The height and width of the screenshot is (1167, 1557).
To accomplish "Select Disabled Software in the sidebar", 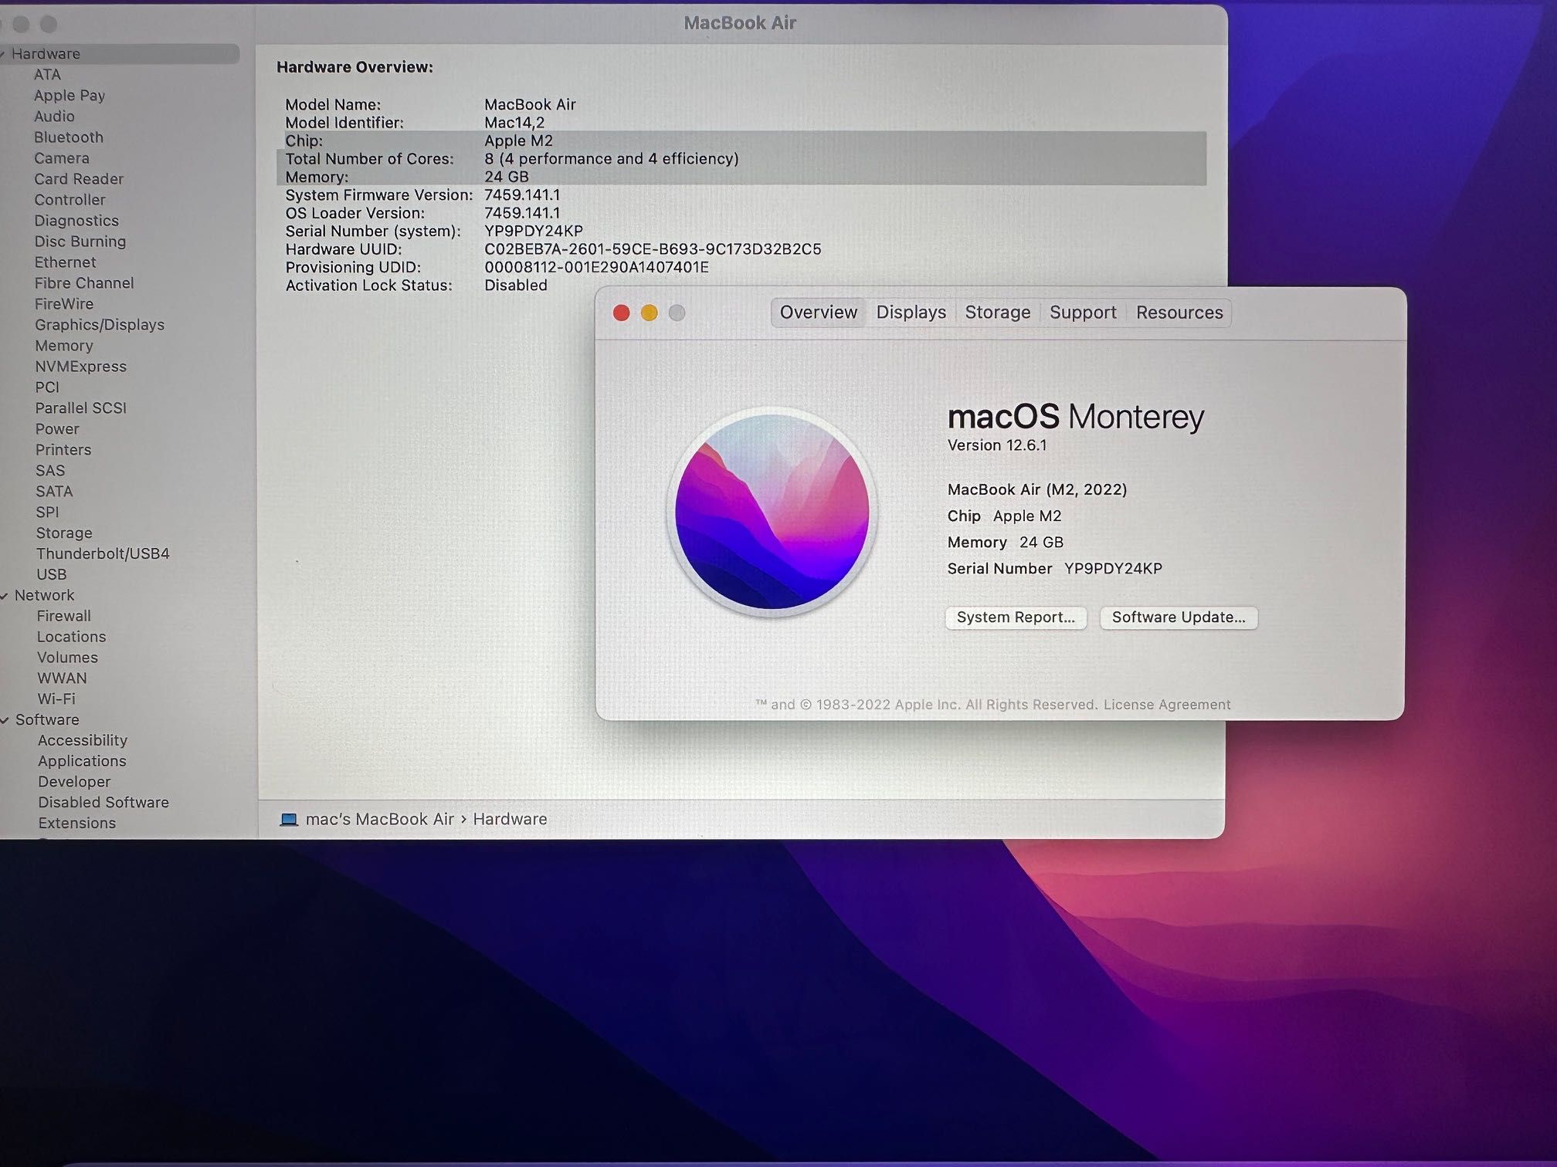I will (x=103, y=803).
